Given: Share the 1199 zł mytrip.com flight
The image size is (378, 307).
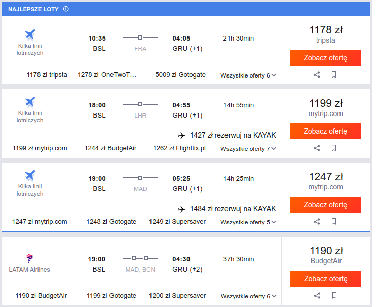Looking at the screenshot, I should tap(317, 148).
